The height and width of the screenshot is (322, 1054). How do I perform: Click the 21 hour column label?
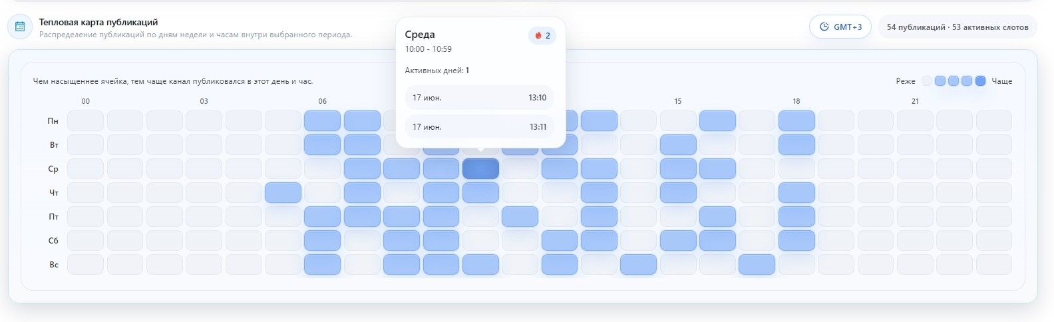coord(915,101)
